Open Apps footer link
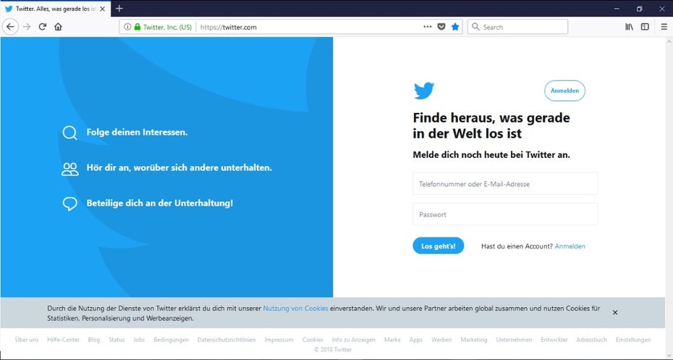This screenshot has width=673, height=360. 415,340
